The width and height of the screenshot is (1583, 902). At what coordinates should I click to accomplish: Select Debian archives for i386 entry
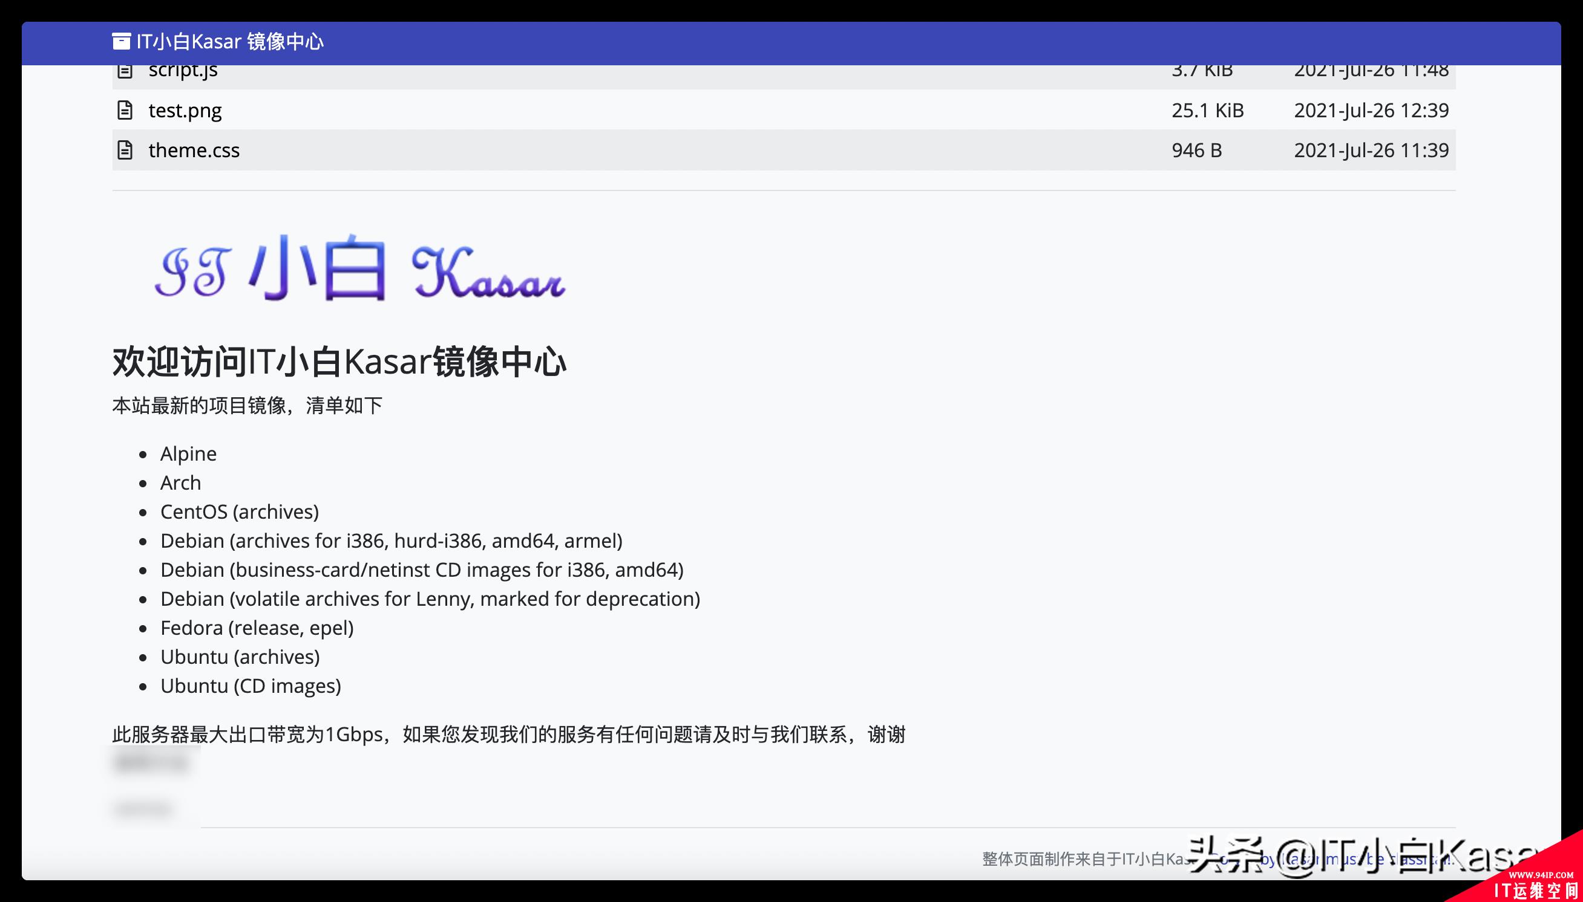392,541
